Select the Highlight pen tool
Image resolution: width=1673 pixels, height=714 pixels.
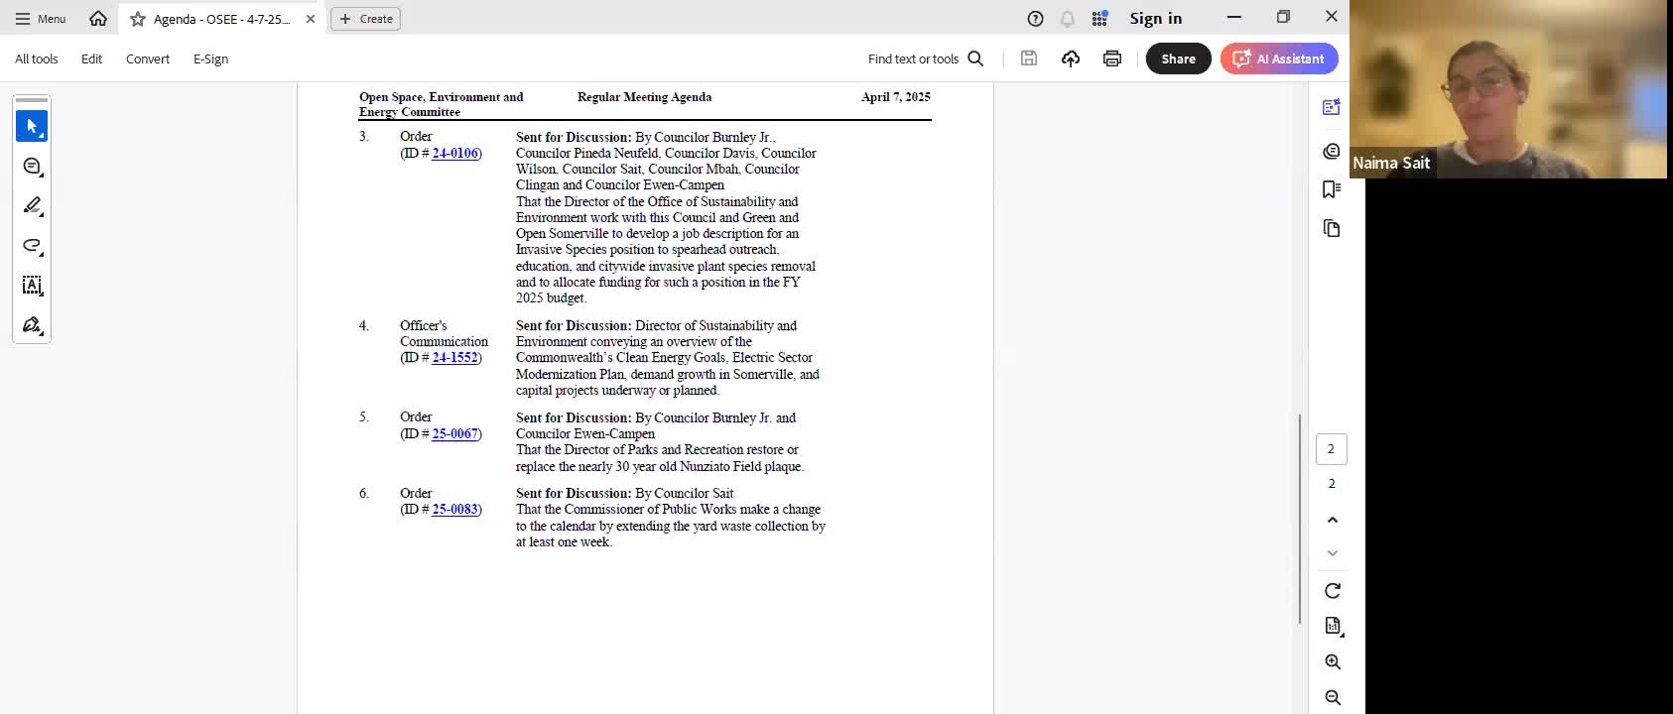tap(32, 205)
